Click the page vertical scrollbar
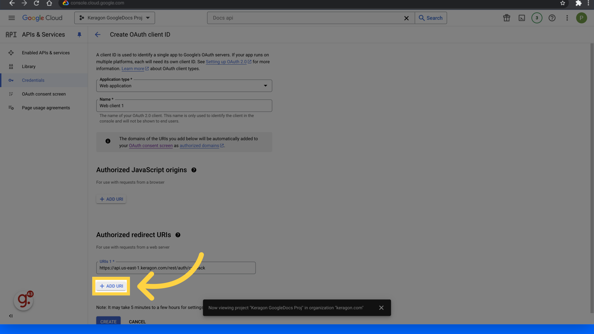The image size is (594, 334). (592, 178)
